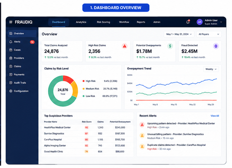Click the notification bell icon
Viewport: 232px width, 168px height.
188,22
